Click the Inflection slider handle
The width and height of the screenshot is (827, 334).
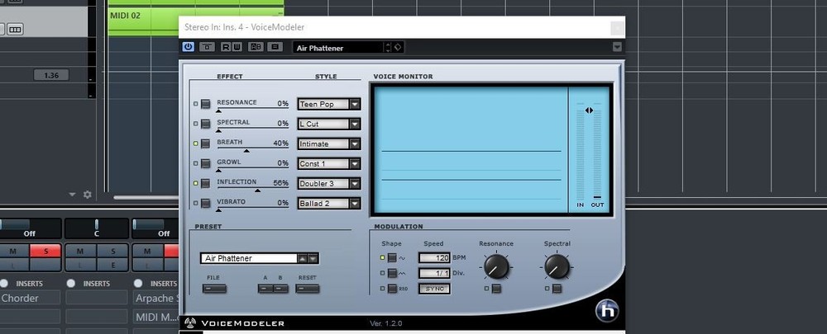click(x=257, y=191)
